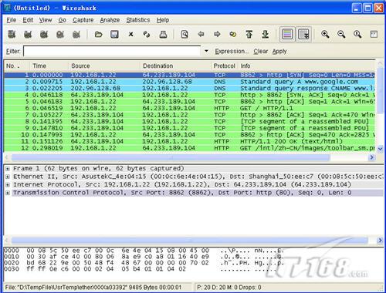The height and width of the screenshot is (293, 386).
Task: Open Find Packet using magnifier page icon
Action: [x=185, y=34]
